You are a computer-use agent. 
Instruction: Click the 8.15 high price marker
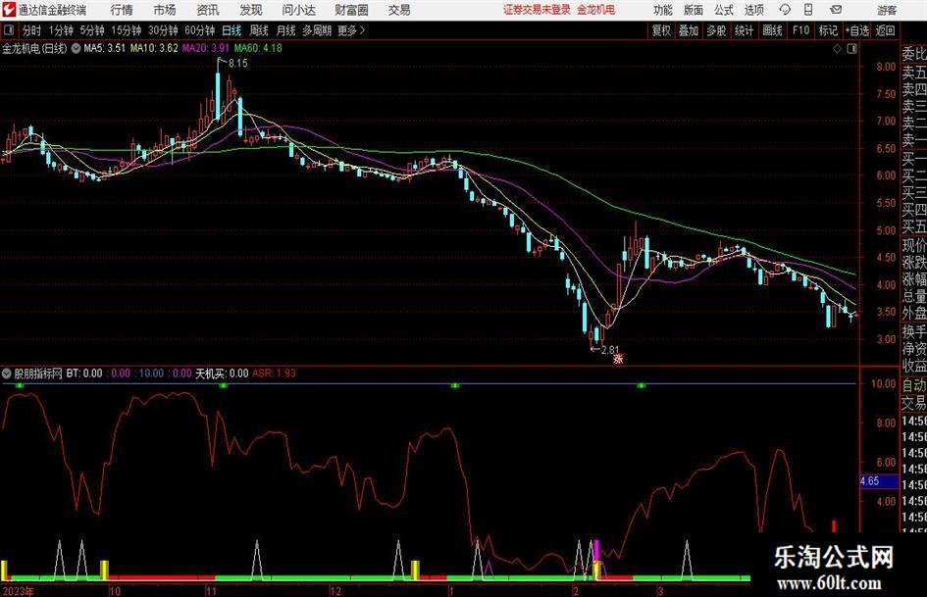tap(237, 63)
